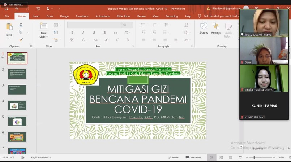Expand the Paste dropdown arrow

tap(9, 39)
